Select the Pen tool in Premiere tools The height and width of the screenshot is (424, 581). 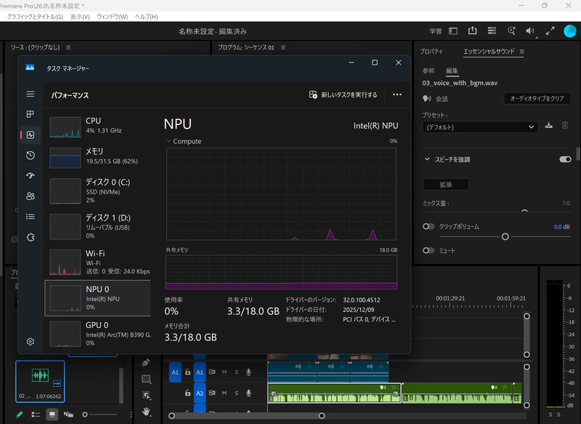point(146,362)
